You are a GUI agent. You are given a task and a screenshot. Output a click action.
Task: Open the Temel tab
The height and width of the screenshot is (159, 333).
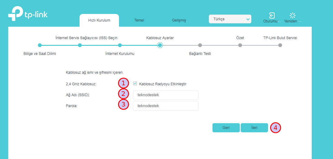[139, 20]
